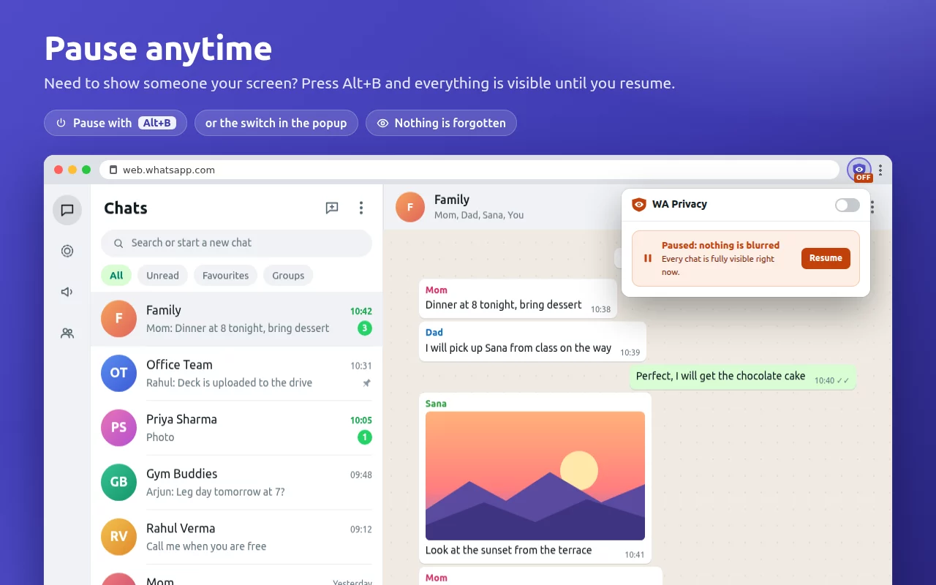This screenshot has height=585, width=936.
Task: Select the Unread chat filter
Action: pos(162,276)
